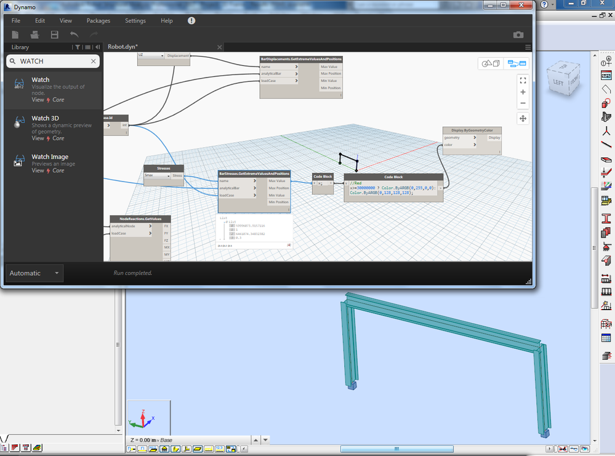Viewport: 615px width, 456px height.
Task: Zoom out with the minus button
Action: click(523, 103)
